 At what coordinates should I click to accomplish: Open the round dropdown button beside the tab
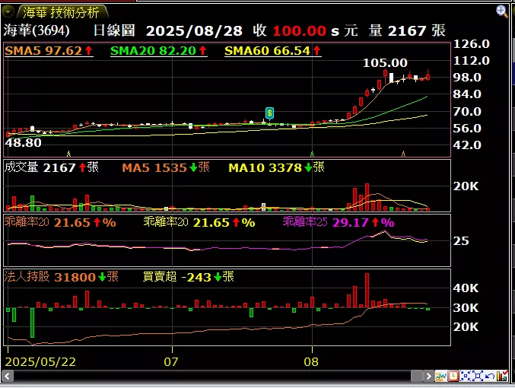pos(8,12)
